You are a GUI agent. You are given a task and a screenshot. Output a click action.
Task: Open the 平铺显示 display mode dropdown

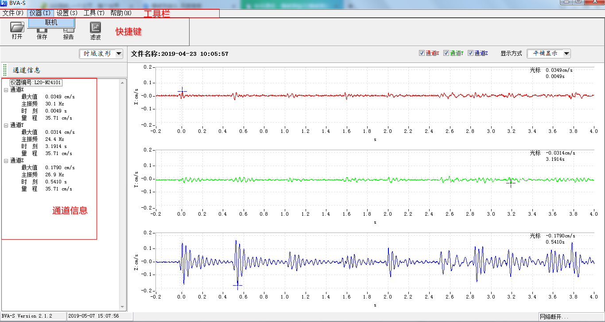tap(549, 54)
